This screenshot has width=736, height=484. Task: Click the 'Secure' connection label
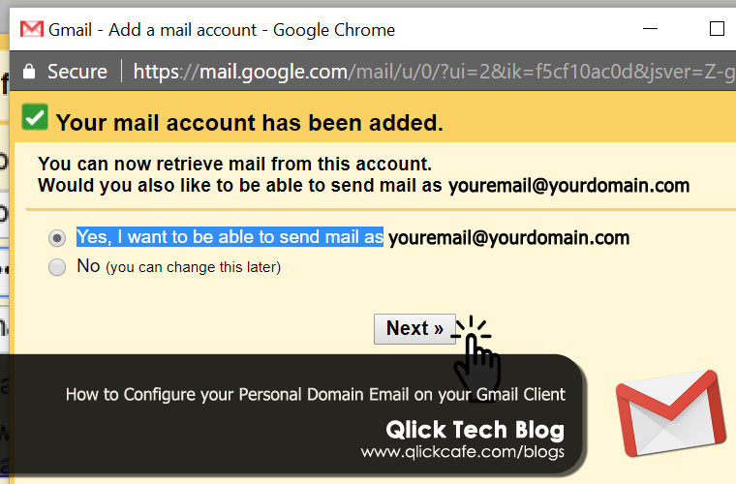(77, 72)
